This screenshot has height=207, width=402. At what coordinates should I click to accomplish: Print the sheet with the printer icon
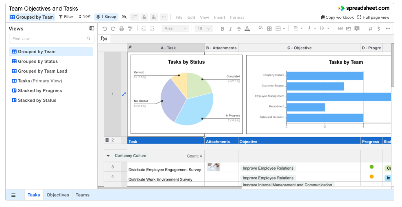(x=122, y=29)
